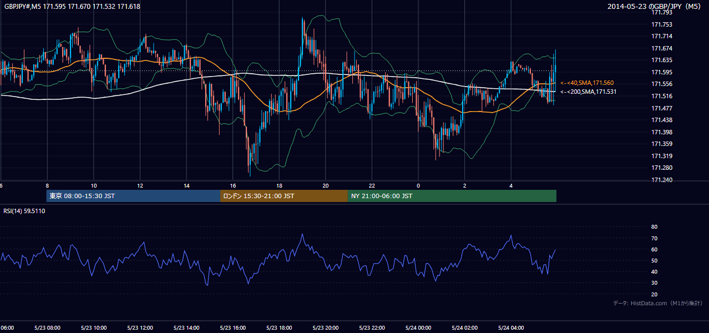
Task: Click the orange 40 SMA 171.560 label
Action: coord(587,83)
